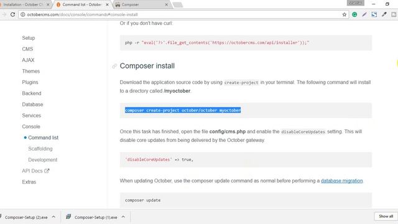This screenshot has height=224, width=398.
Task: Reload the page with the refresh icon
Action: (x=12, y=14)
